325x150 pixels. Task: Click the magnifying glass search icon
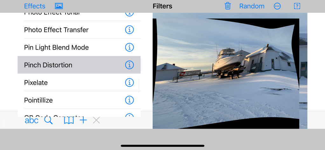pos(48,120)
